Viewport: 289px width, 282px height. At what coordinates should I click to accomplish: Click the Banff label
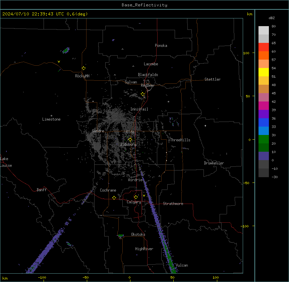point(42,190)
